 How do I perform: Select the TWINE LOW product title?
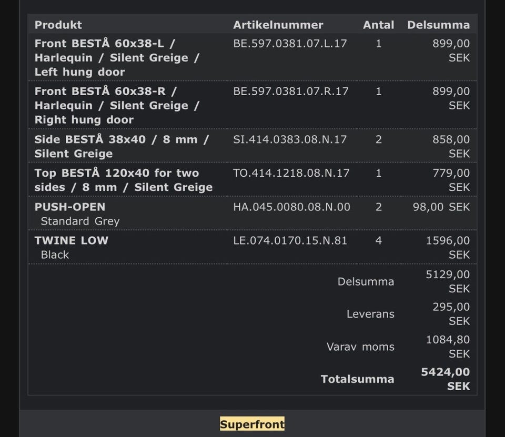click(x=72, y=240)
